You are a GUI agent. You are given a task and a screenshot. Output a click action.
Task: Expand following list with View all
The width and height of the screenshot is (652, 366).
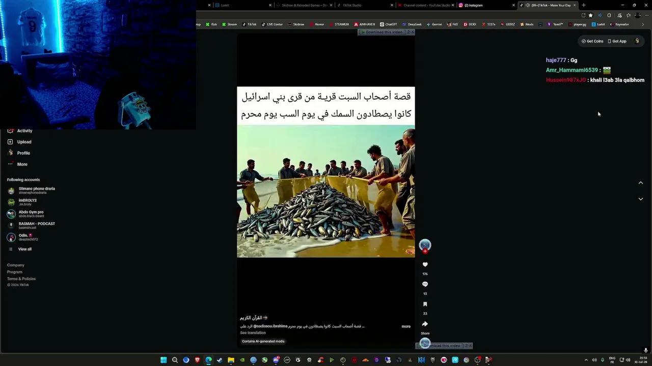tap(20, 249)
